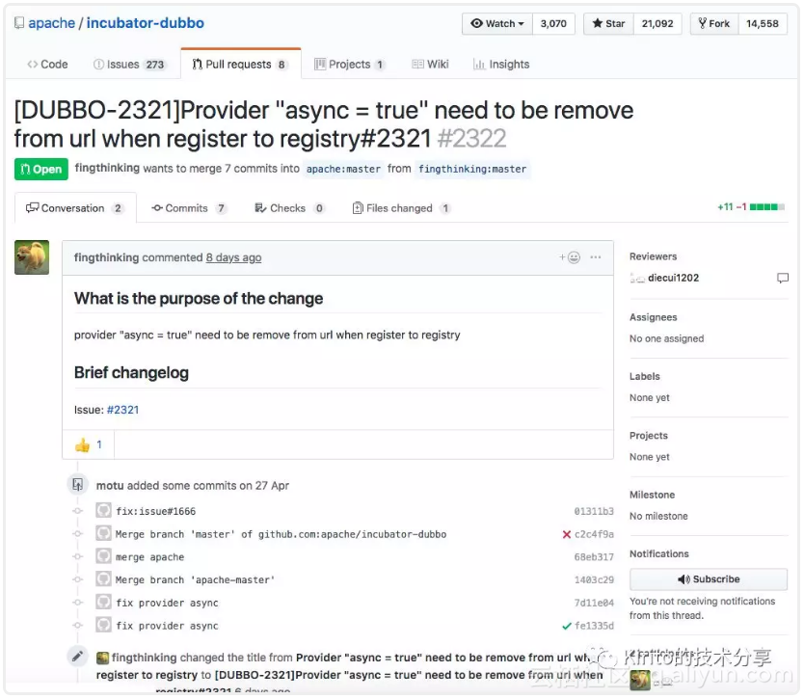Select the Checks tab

tap(290, 207)
